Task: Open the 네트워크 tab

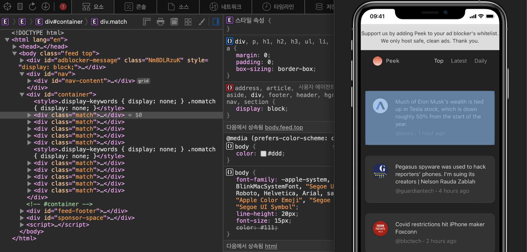Action: (225, 7)
